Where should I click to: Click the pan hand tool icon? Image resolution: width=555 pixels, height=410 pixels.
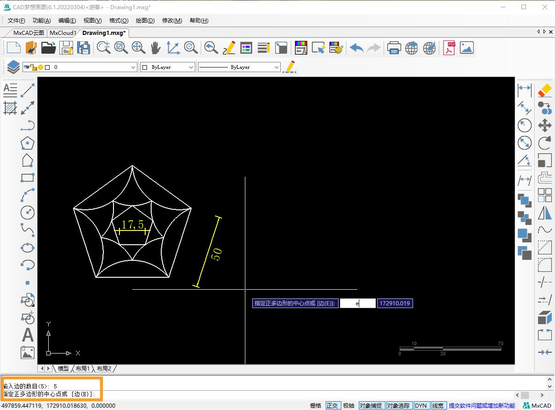click(156, 48)
